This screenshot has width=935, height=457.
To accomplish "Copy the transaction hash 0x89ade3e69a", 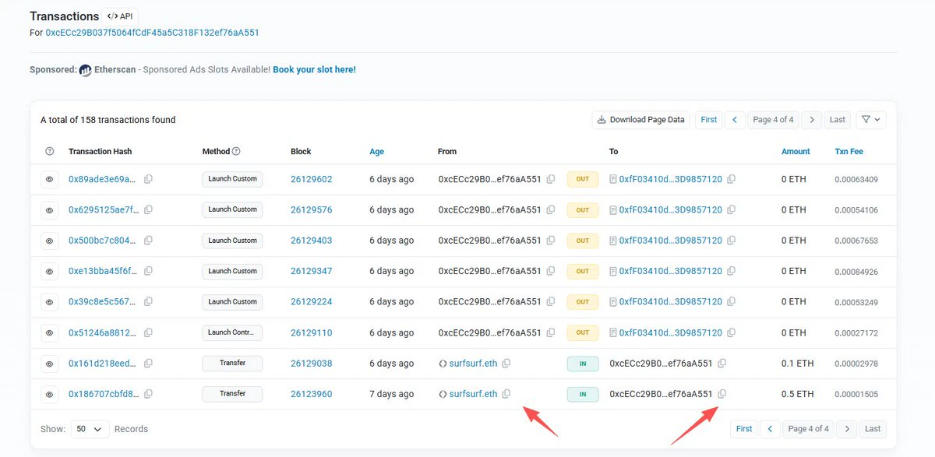I will pyautogui.click(x=148, y=179).
